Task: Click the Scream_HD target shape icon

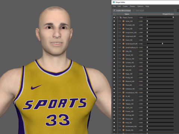Action: [123, 63]
